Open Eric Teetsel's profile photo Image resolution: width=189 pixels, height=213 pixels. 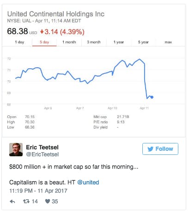click(x=16, y=149)
